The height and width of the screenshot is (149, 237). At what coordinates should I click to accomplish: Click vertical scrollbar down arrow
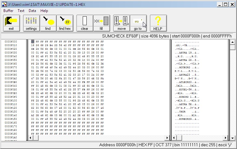pos(232,138)
